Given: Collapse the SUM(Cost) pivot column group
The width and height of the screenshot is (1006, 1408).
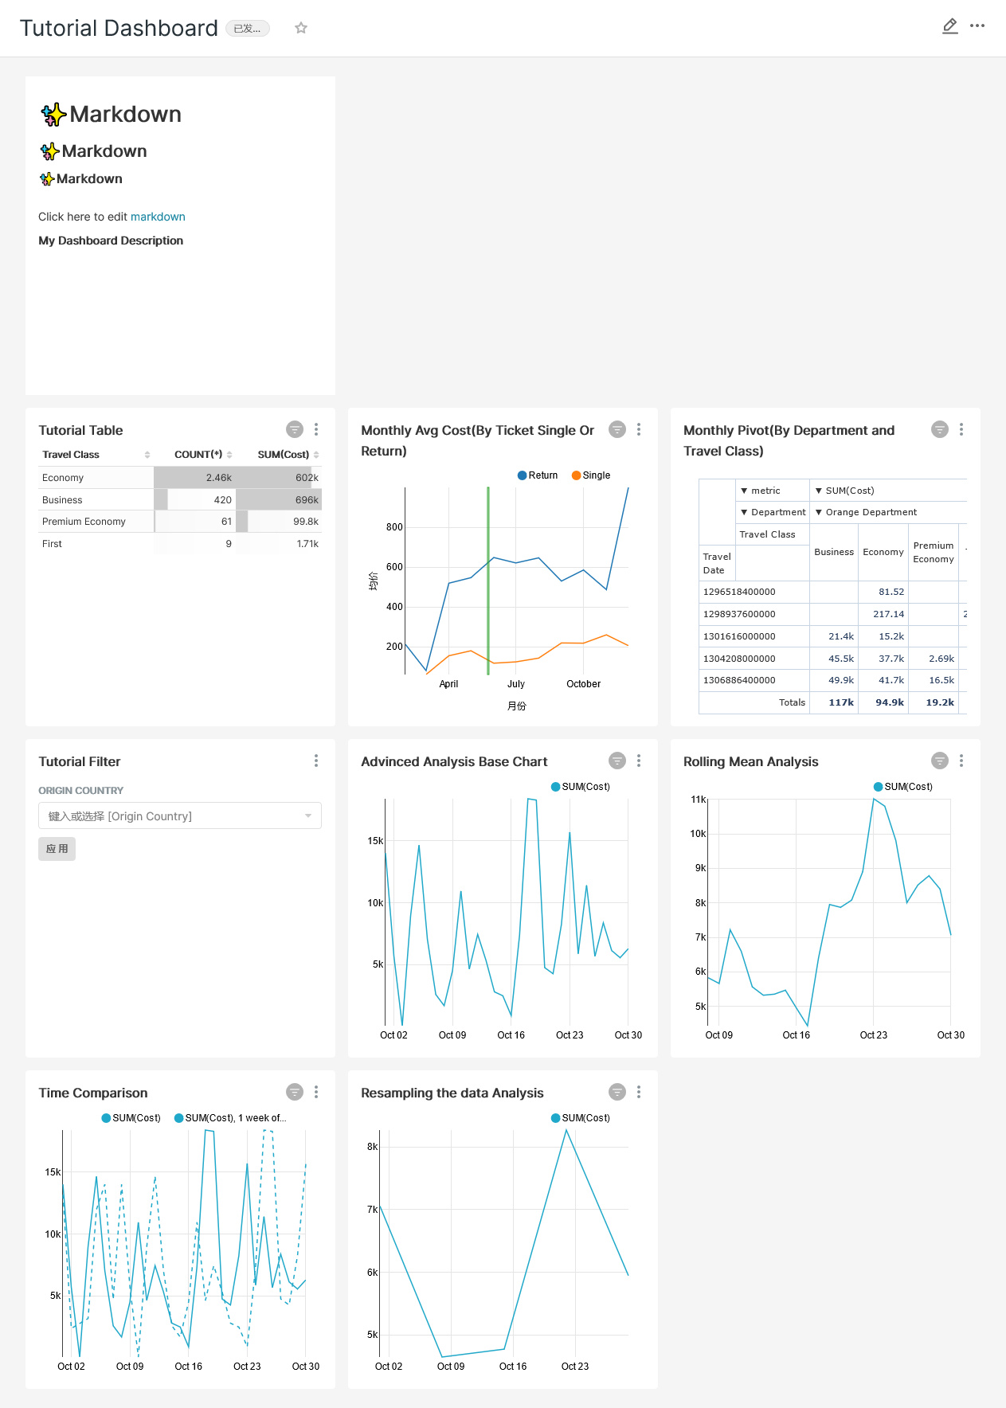Looking at the screenshot, I should coord(818,491).
